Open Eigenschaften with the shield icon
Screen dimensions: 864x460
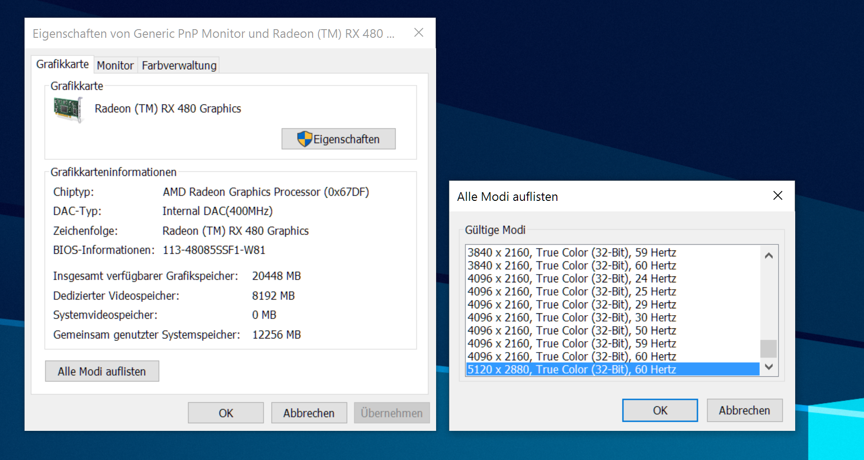point(339,139)
